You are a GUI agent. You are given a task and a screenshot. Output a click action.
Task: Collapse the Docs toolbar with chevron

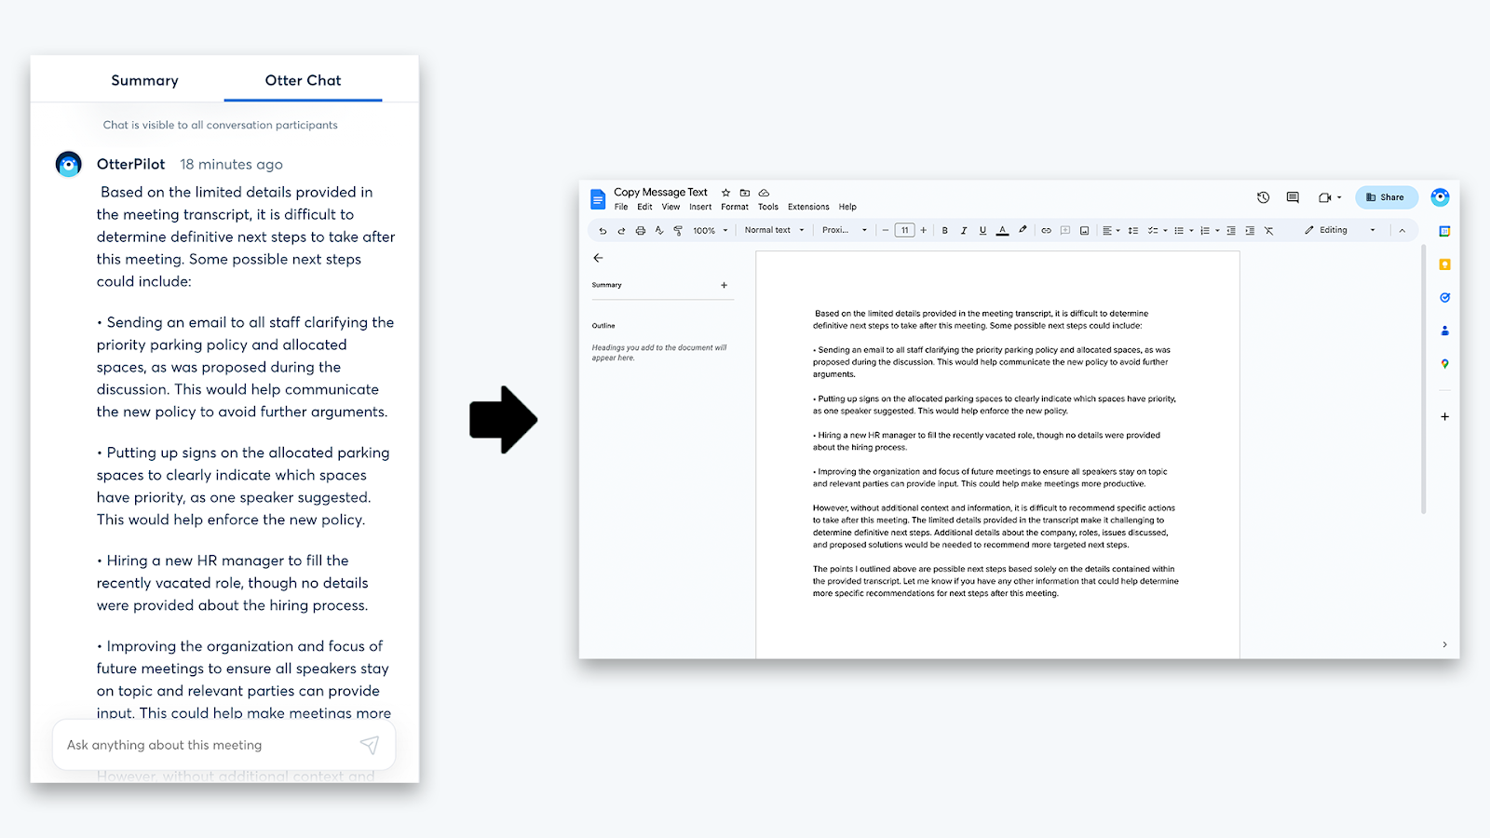pyautogui.click(x=1402, y=230)
